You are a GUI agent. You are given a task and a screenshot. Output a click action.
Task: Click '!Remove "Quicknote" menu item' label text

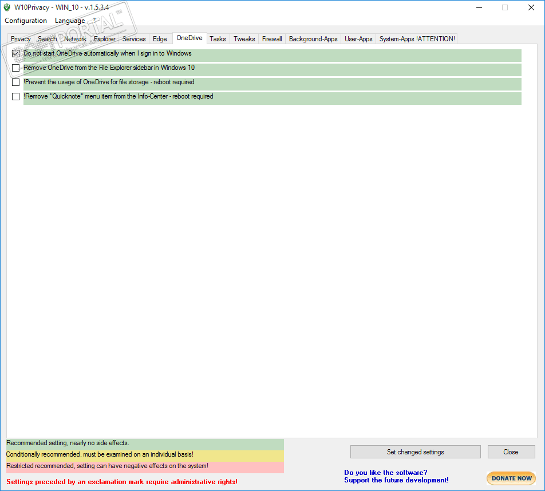coord(118,96)
